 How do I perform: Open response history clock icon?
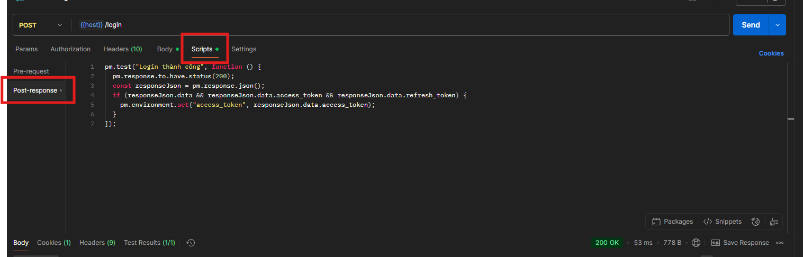pos(191,243)
